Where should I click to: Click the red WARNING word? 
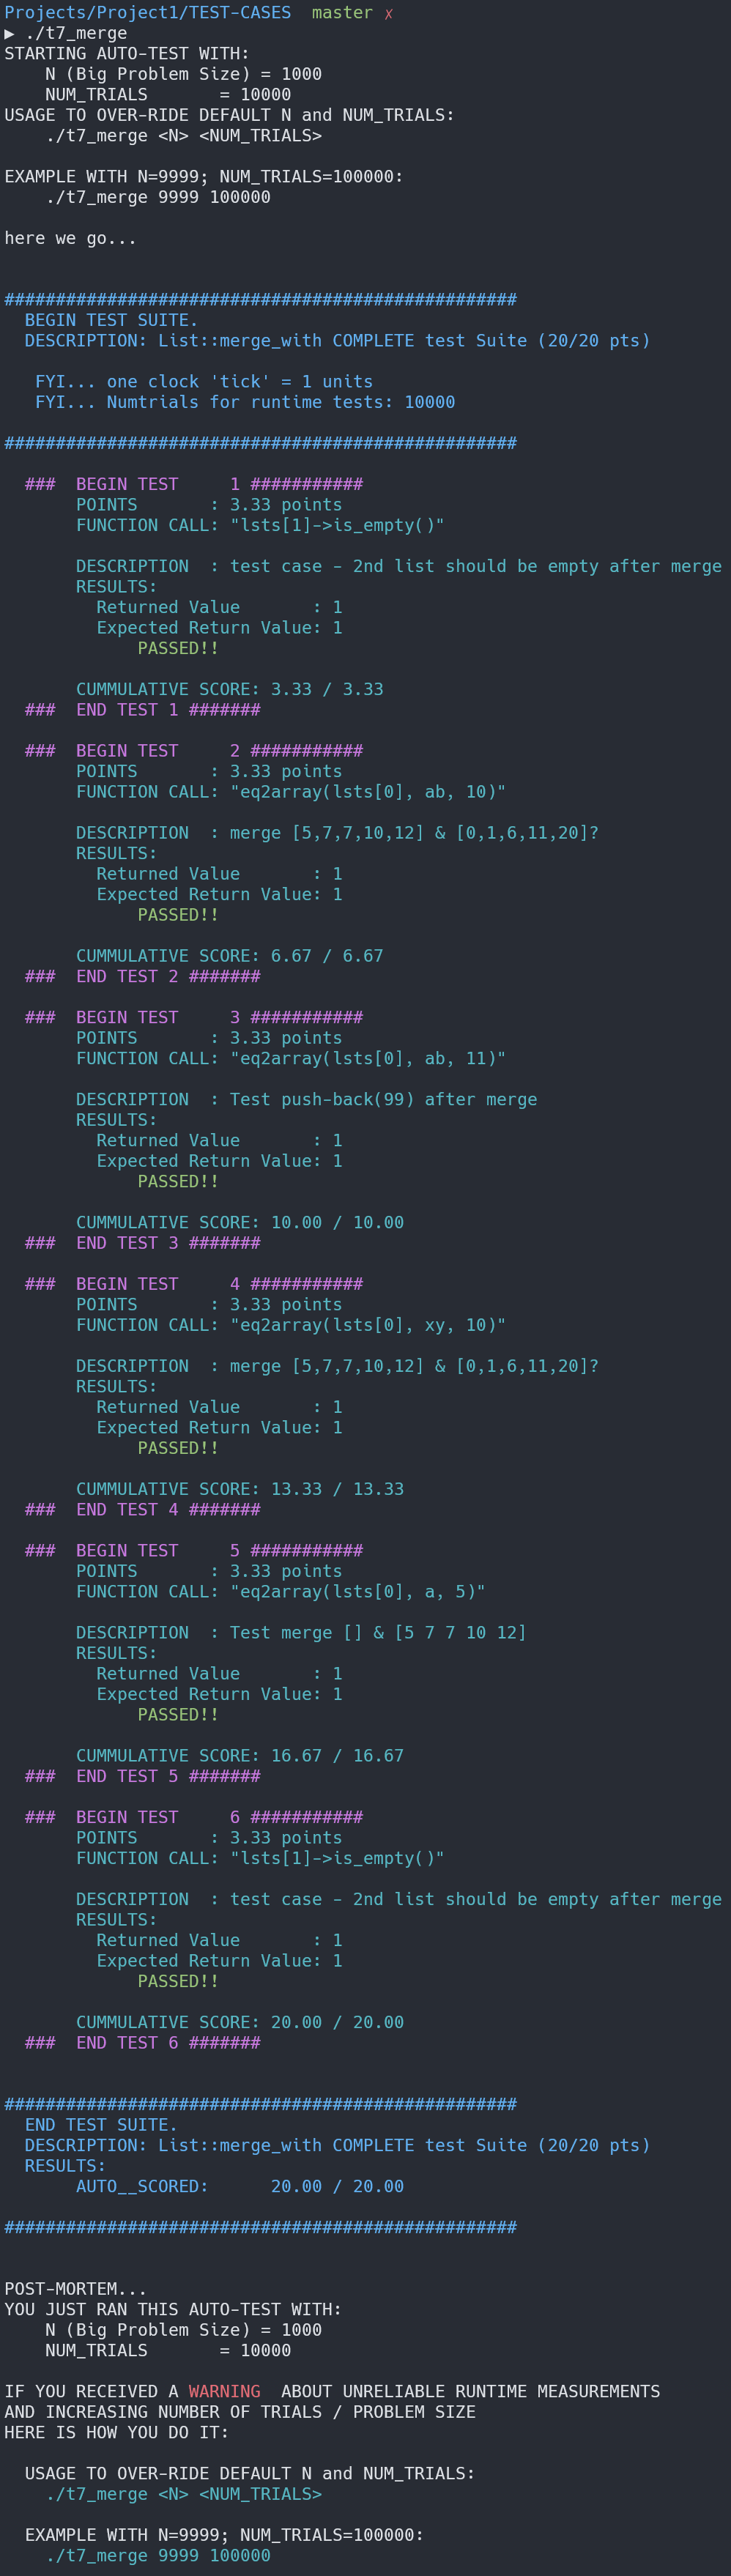click(224, 2391)
